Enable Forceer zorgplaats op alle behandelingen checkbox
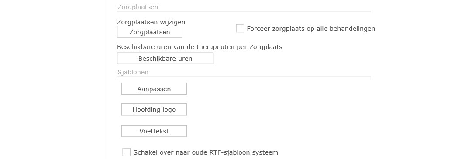The height and width of the screenshot is (159, 451). (240, 28)
